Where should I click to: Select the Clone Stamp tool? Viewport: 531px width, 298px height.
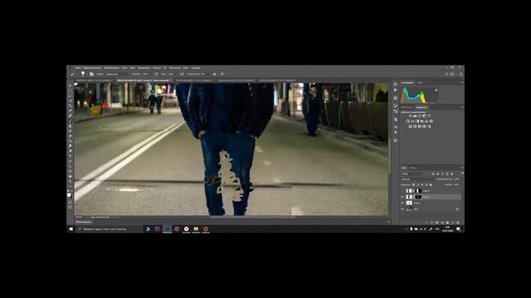[70, 126]
